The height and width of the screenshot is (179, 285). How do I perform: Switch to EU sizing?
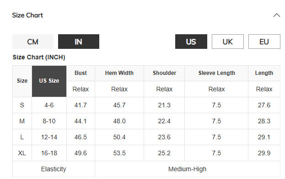point(264,42)
